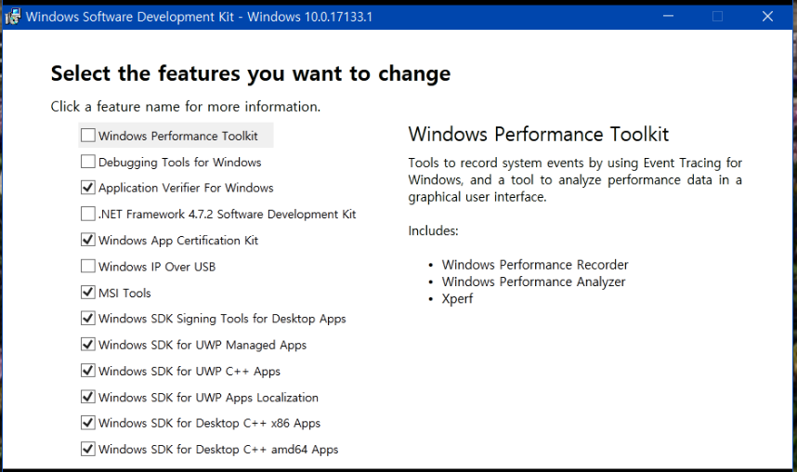797x472 pixels.
Task: Uncheck Windows SDK for UWP C++ Apps
Action: point(88,371)
